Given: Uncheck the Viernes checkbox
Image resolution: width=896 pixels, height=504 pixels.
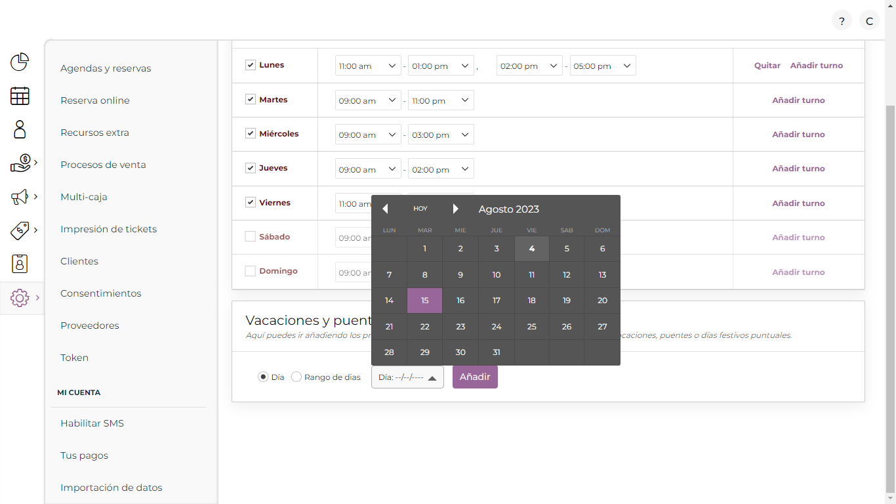Looking at the screenshot, I should click(x=250, y=202).
